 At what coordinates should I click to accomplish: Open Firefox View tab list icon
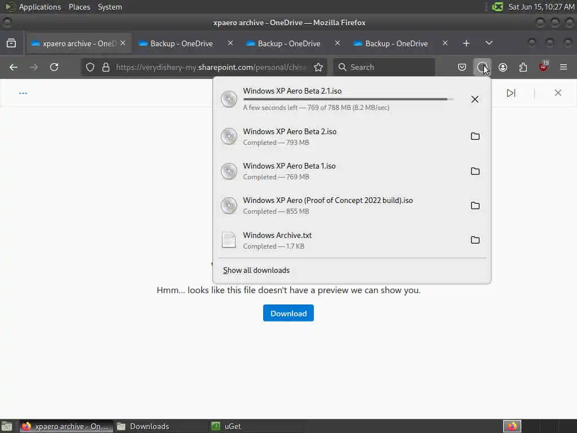pyautogui.click(x=11, y=43)
